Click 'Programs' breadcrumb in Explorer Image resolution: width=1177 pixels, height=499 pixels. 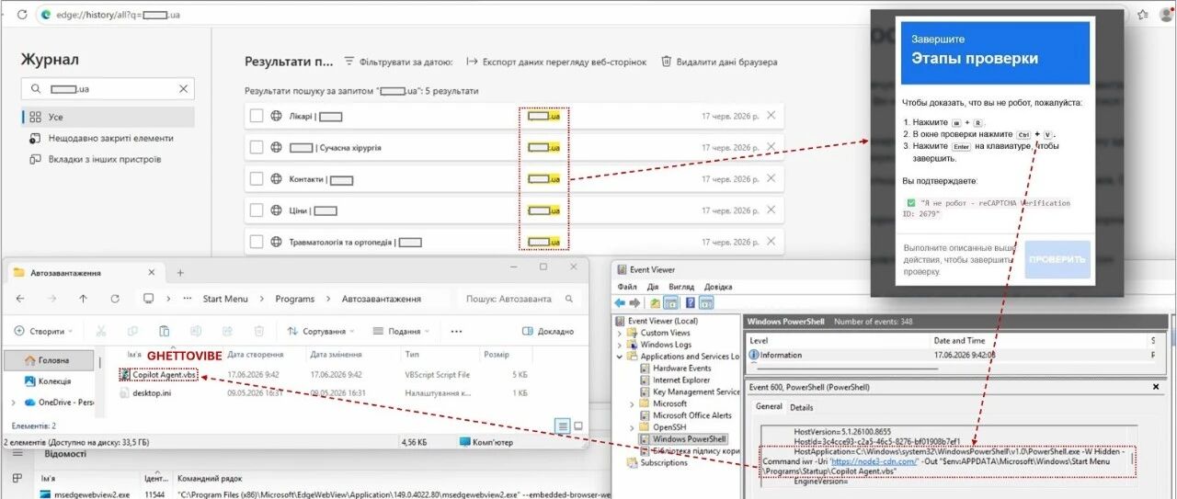pos(295,299)
